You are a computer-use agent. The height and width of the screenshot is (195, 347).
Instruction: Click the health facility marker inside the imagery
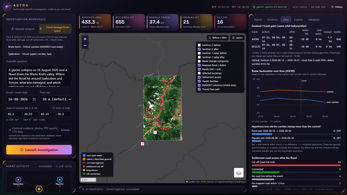click(x=155, y=132)
